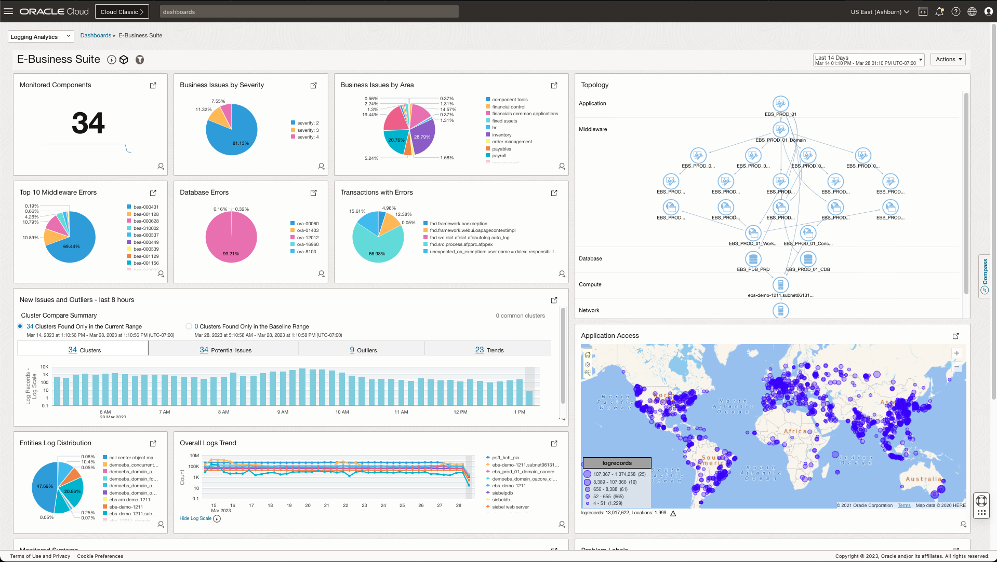Click the info icon beside Hide Log Scale
Screen dimensions: 997x562
coord(217,518)
